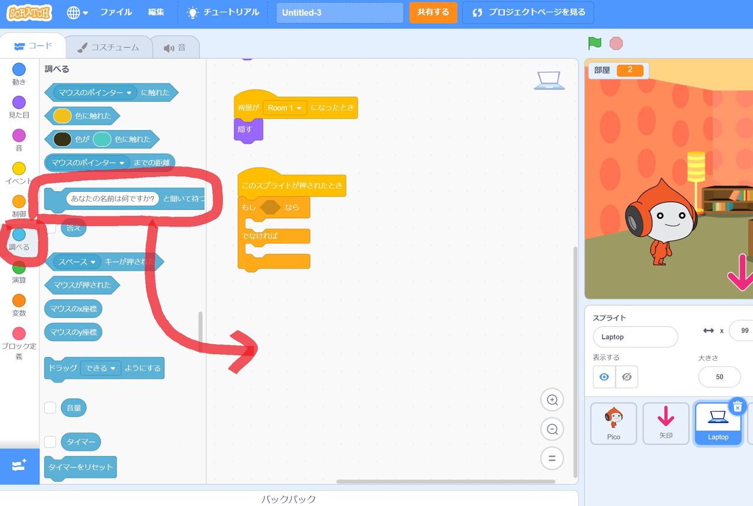
Task: Open the extension add panel
Action: [x=19, y=466]
